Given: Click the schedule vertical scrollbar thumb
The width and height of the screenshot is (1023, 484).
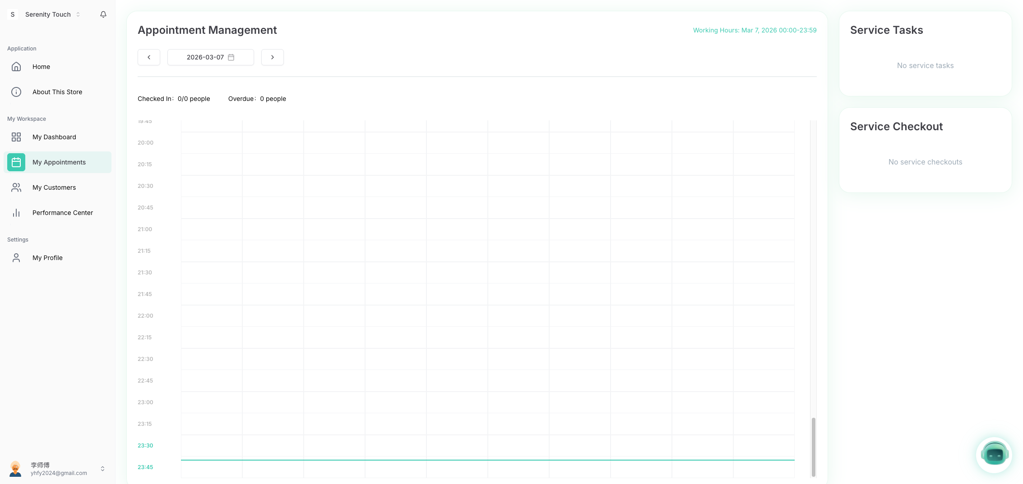Looking at the screenshot, I should (813, 446).
